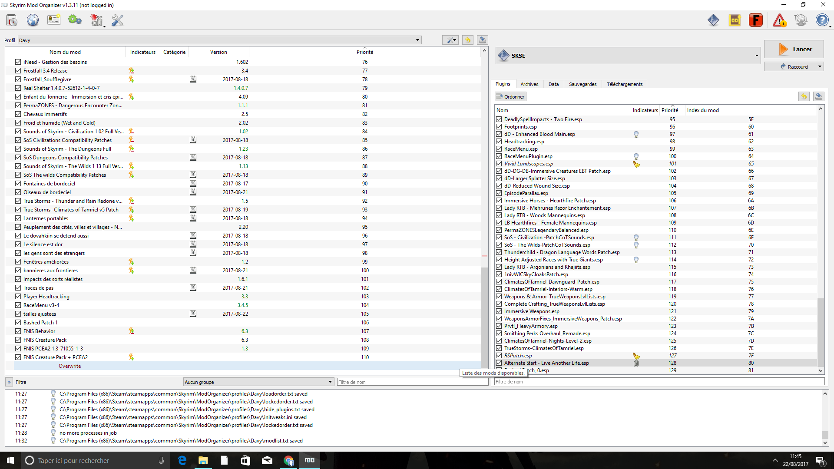Sort mods by the Nom du mod header
This screenshot has width=834, height=469.
65,52
